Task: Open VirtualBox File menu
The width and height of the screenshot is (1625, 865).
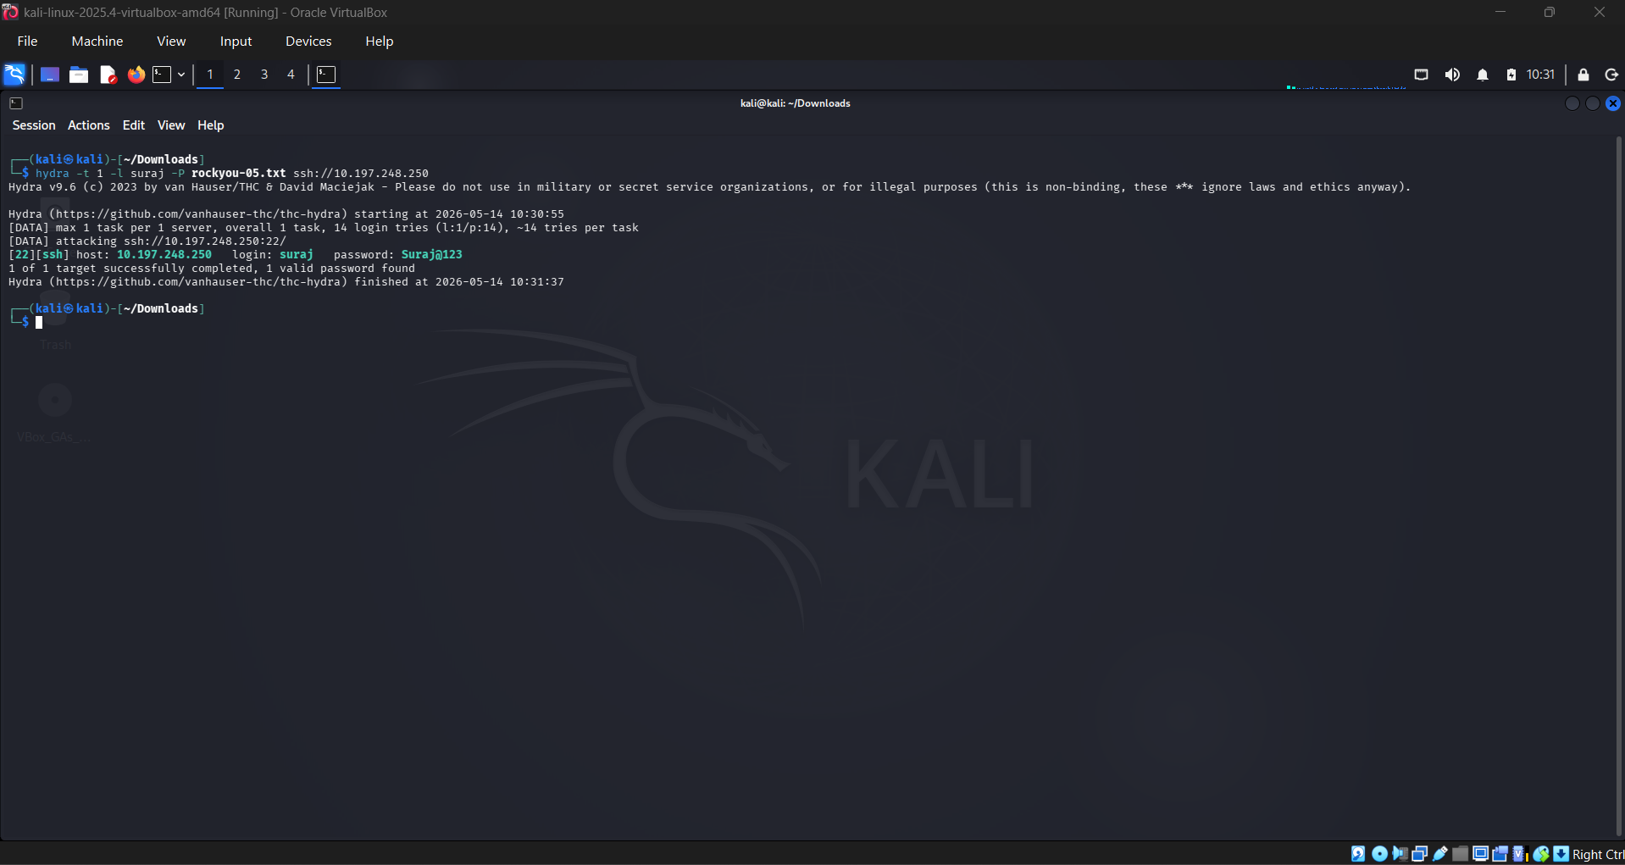Action: pyautogui.click(x=27, y=42)
